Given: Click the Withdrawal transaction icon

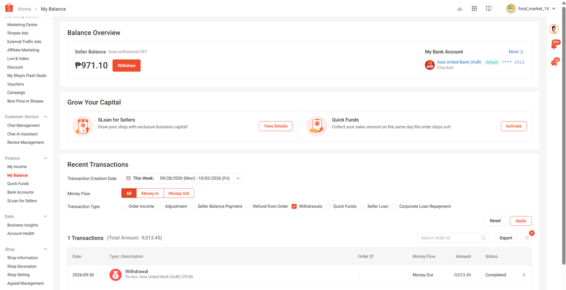Looking at the screenshot, I should point(116,275).
